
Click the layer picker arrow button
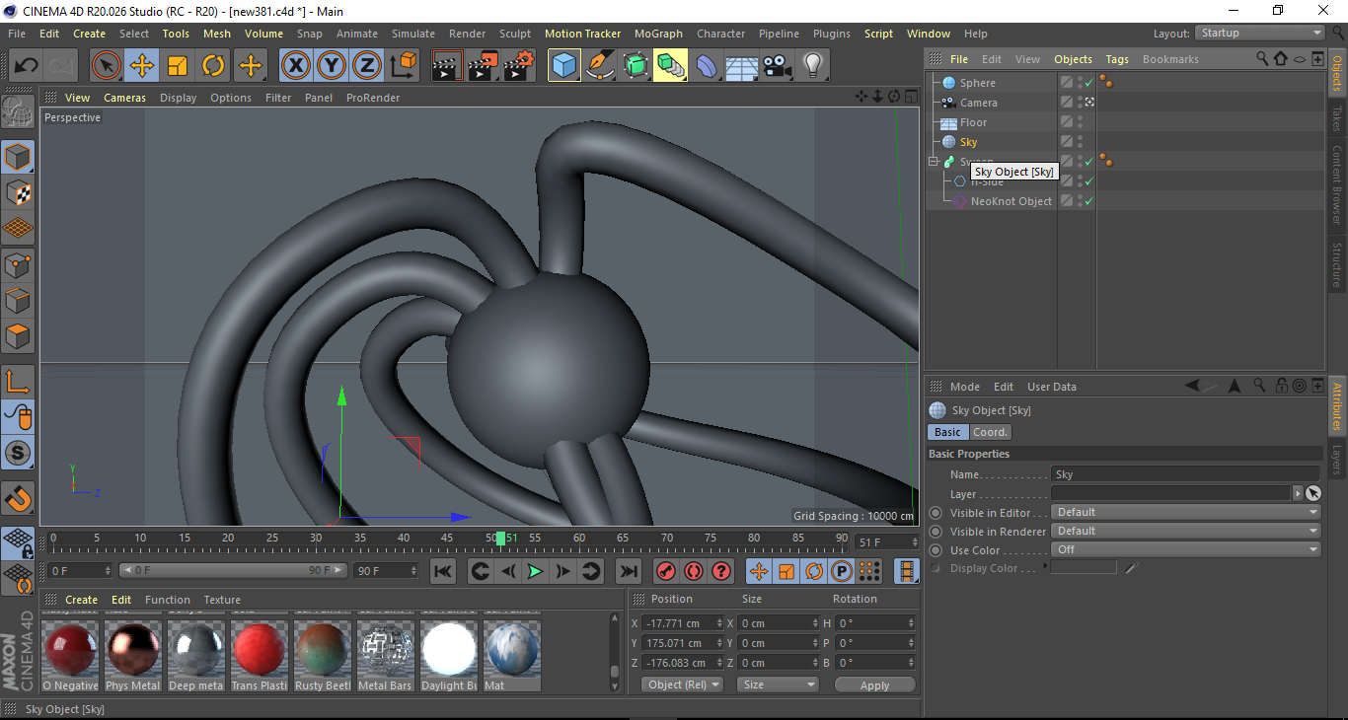[1313, 493]
